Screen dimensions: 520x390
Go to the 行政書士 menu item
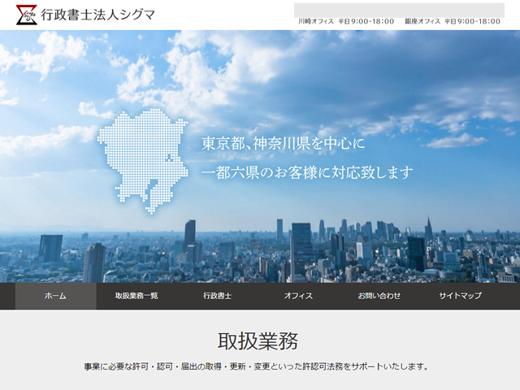point(218,296)
